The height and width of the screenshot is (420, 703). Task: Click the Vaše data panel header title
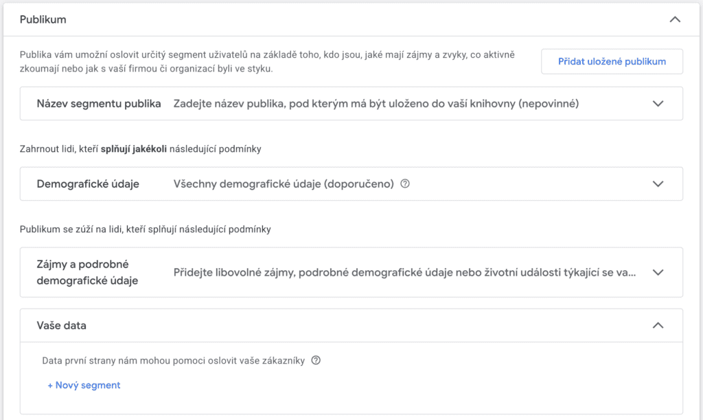62,326
